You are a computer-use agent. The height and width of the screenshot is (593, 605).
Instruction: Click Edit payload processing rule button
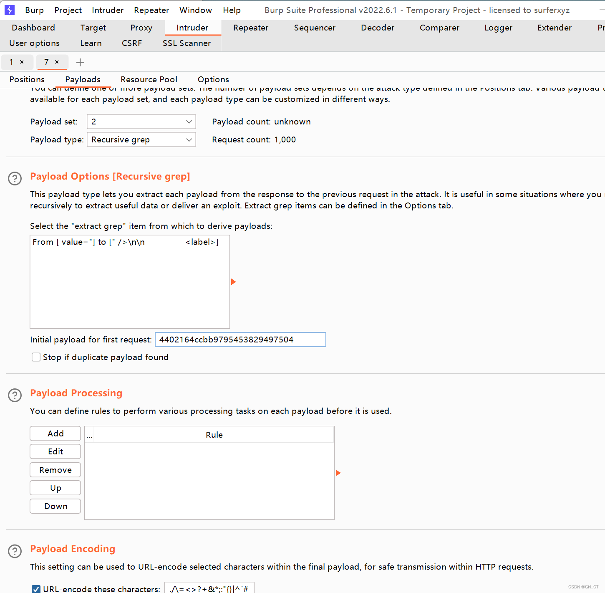pyautogui.click(x=55, y=451)
